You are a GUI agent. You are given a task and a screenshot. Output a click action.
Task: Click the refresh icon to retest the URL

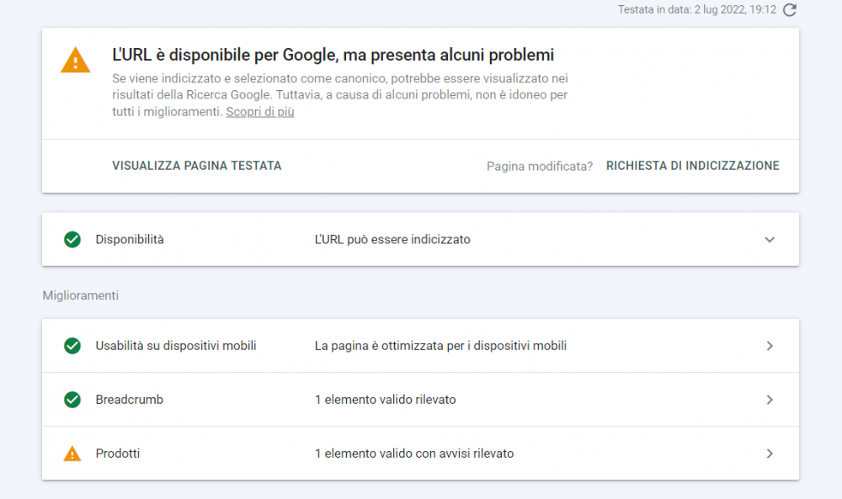[789, 11]
